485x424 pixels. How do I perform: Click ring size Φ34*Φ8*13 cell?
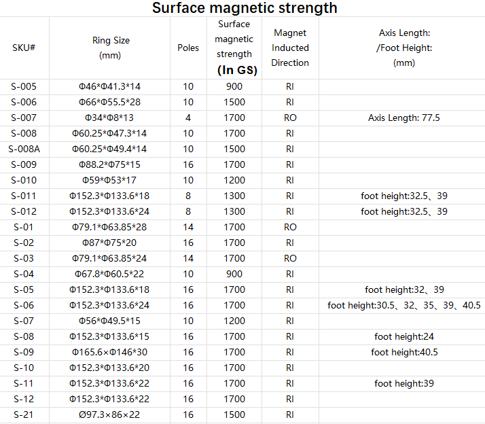110,118
